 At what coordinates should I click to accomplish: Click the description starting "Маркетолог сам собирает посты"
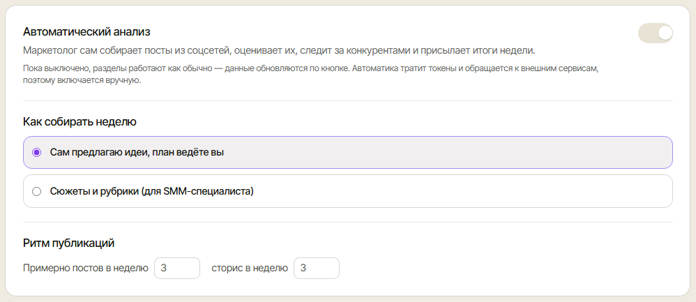[279, 51]
